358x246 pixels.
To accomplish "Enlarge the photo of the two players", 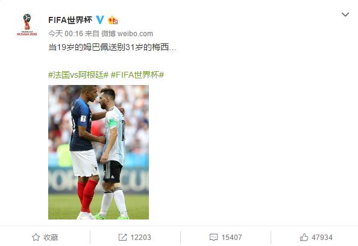I will pos(98,152).
